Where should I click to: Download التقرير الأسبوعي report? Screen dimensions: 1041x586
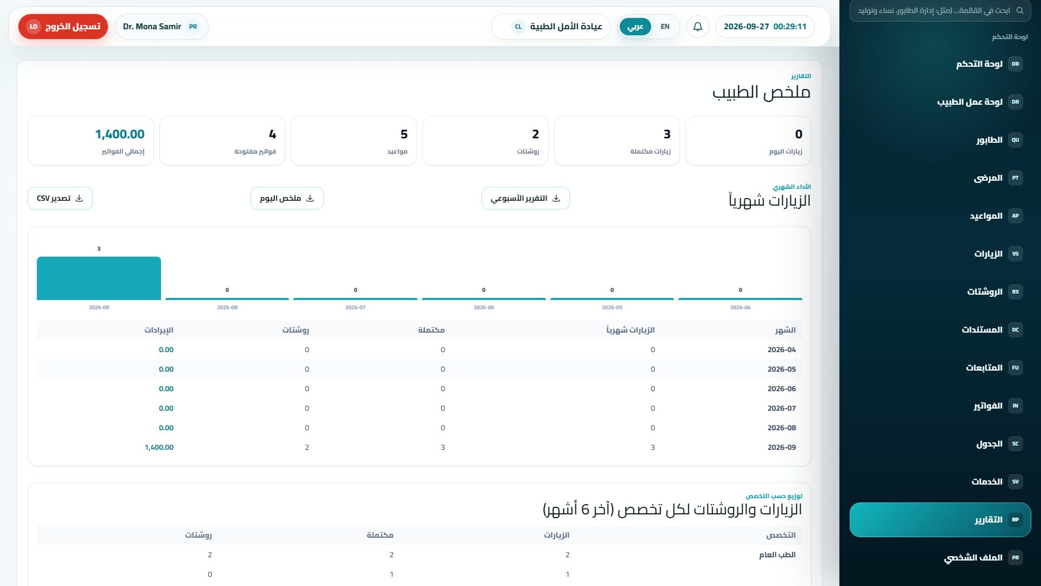click(x=525, y=198)
